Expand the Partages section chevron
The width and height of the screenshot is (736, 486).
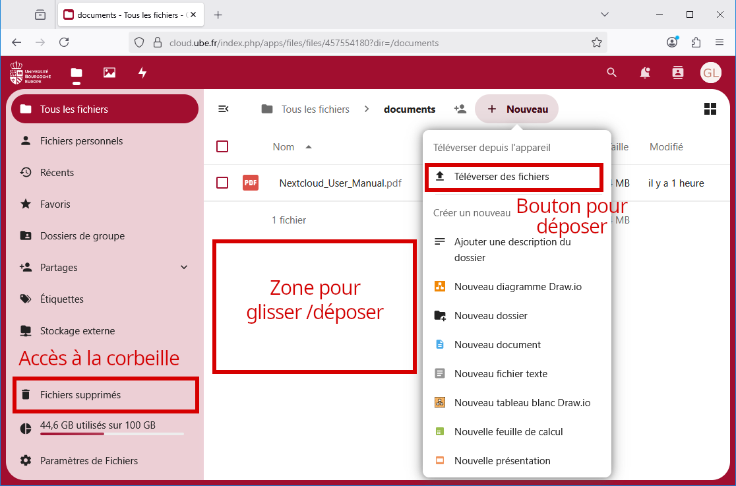[184, 267]
